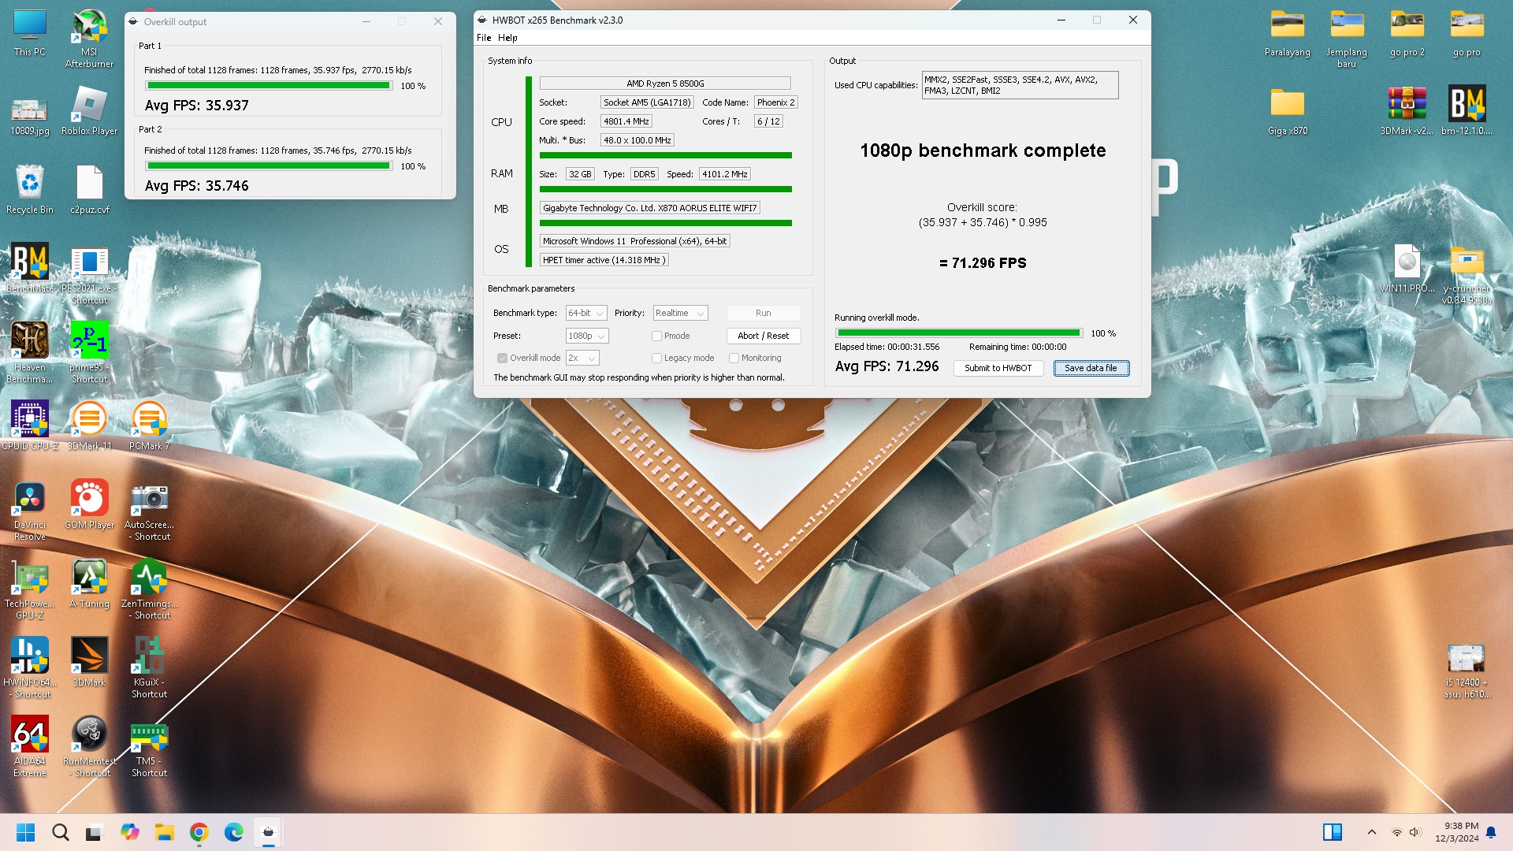Screen dimensions: 1513x851
Task: Click overkill mode progress bar in Output
Action: coord(959,333)
